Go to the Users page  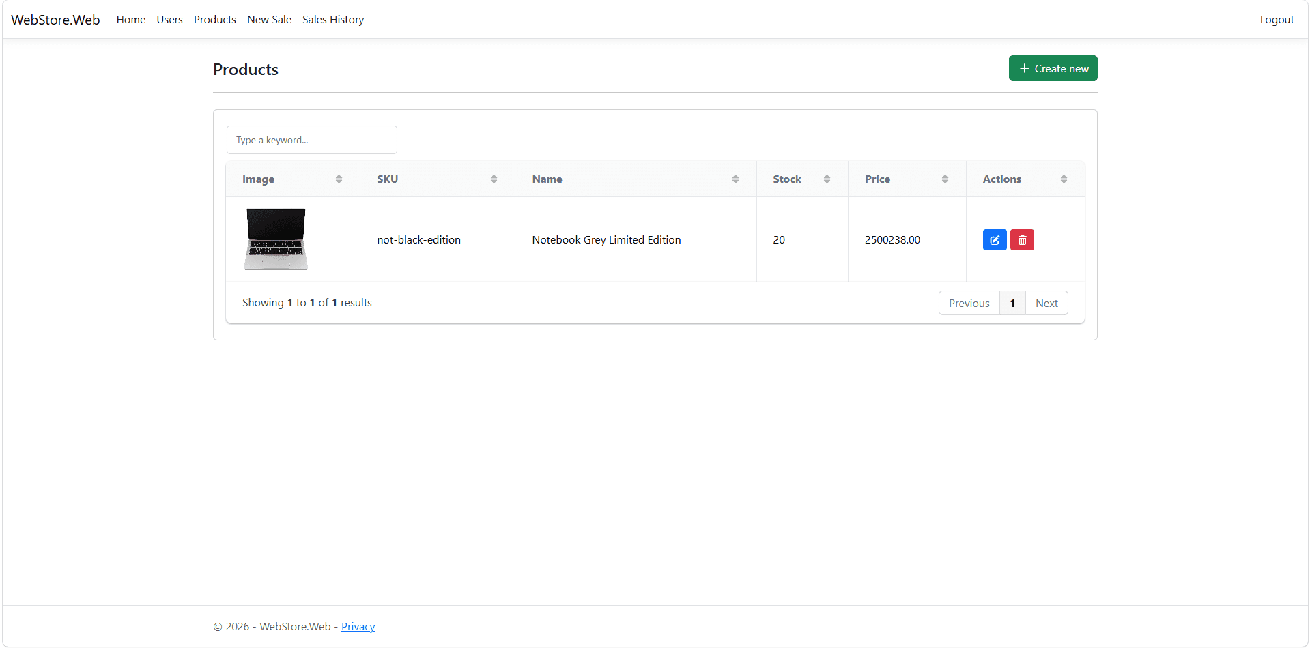169,20
